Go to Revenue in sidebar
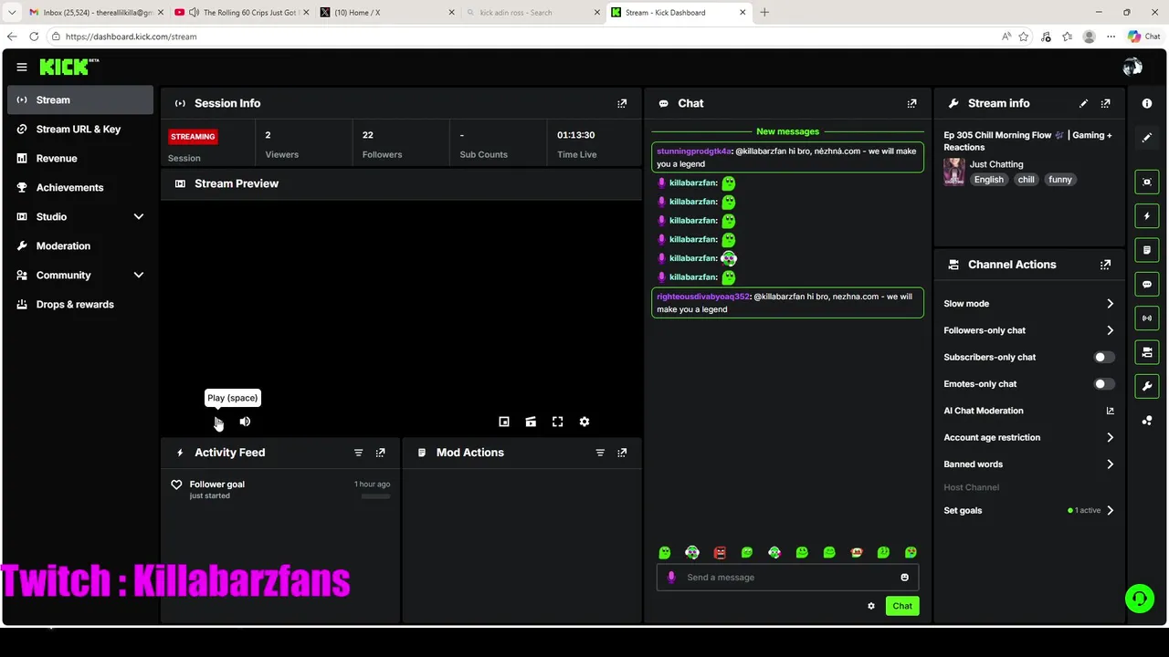The height and width of the screenshot is (657, 1169). tap(80, 158)
